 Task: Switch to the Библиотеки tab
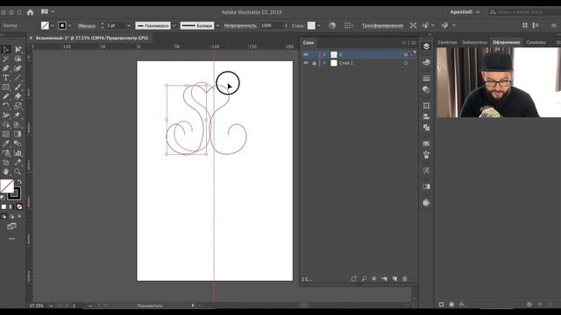(475, 42)
